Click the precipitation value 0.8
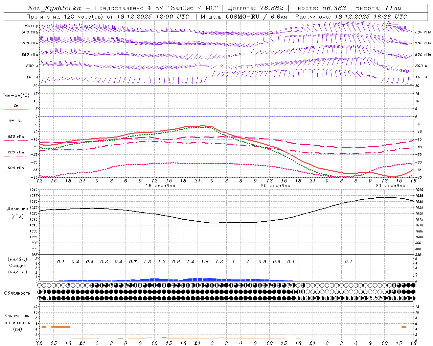 (x=176, y=262)
